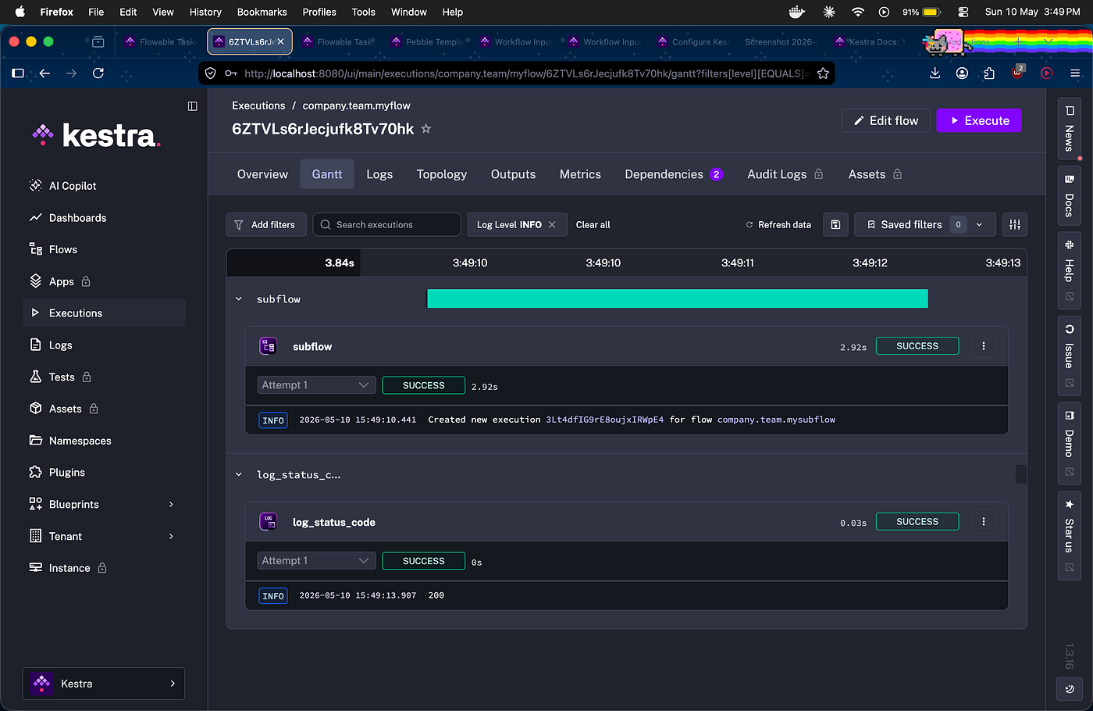
Task: Click Add filters
Action: (265, 225)
